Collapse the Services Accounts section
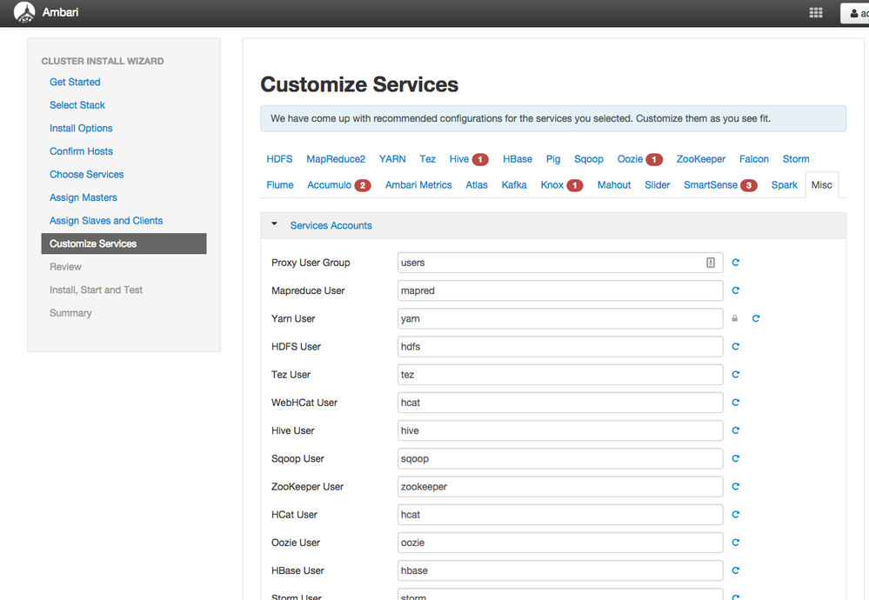 point(274,224)
